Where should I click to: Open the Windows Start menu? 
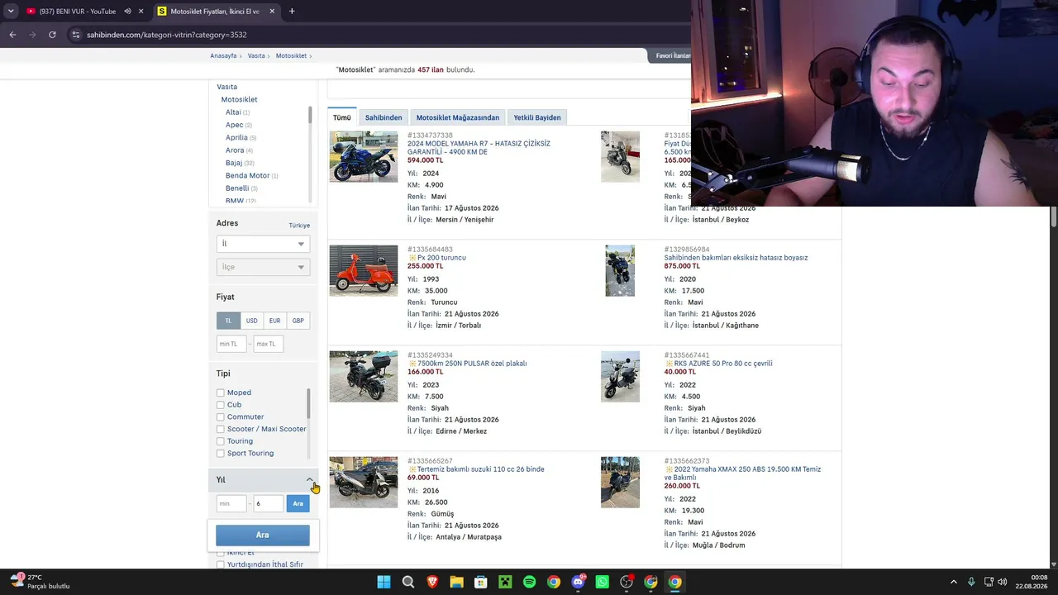click(x=384, y=582)
